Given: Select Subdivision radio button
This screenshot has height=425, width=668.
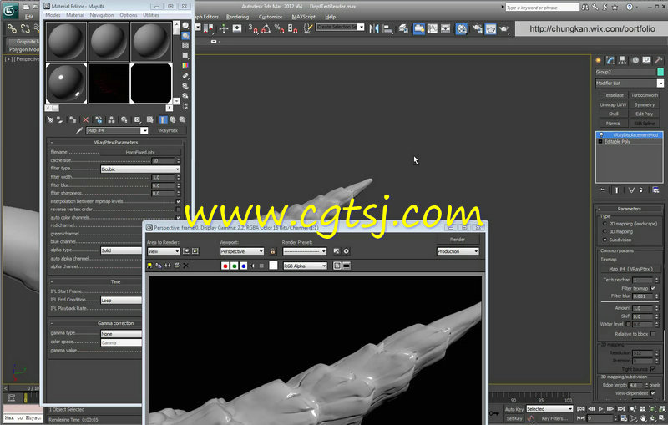Looking at the screenshot, I should (x=605, y=240).
